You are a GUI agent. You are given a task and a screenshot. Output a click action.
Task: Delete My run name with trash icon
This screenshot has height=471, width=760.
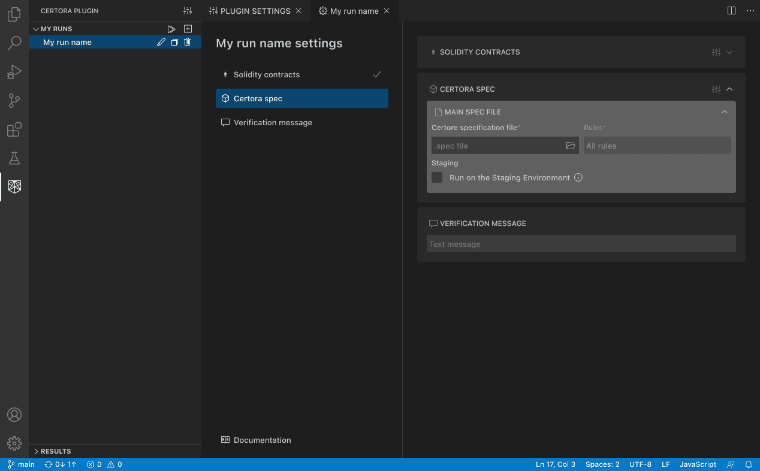click(187, 42)
